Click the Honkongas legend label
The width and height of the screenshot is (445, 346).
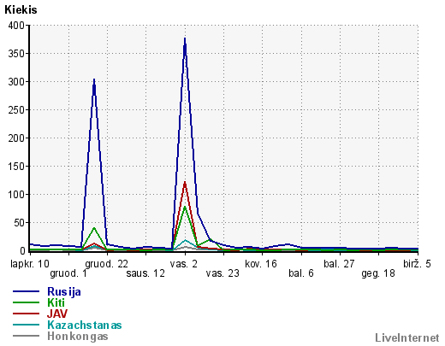(x=78, y=336)
